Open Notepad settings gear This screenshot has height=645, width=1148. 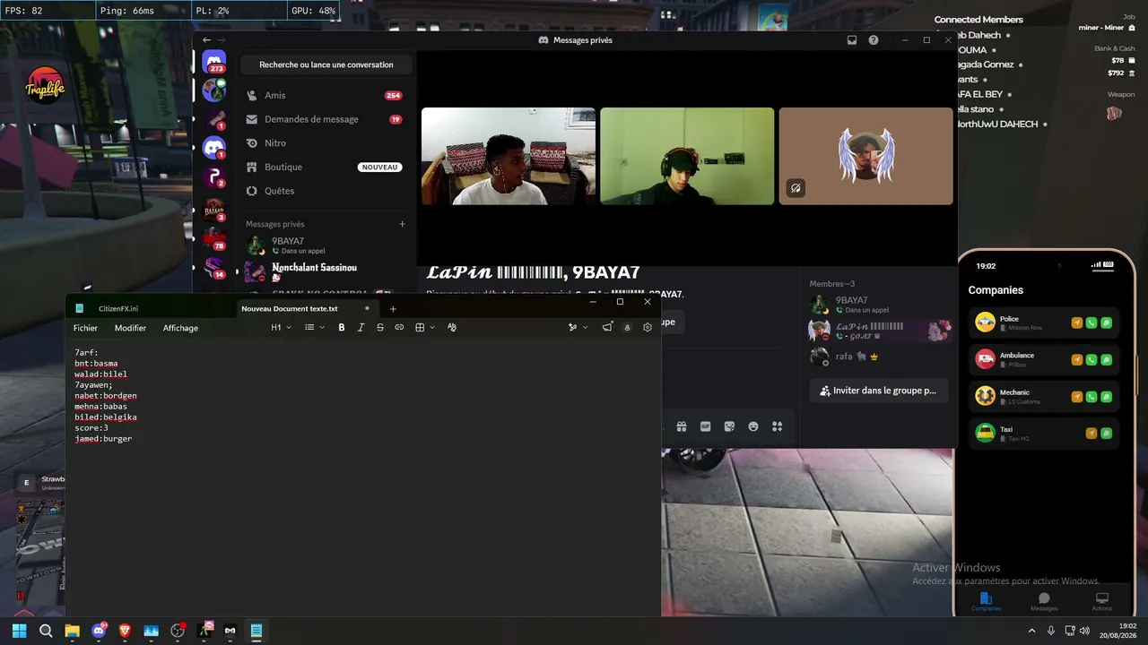pos(648,328)
